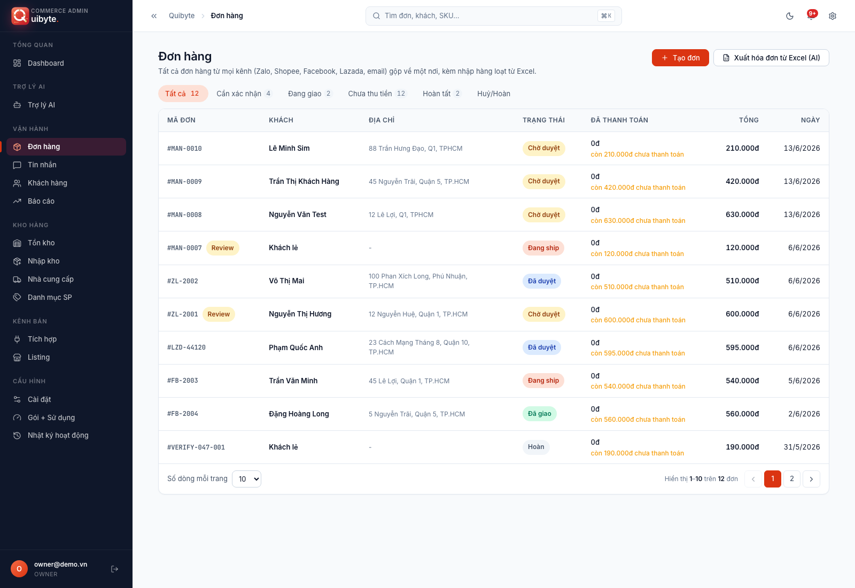Click 'còn 420.000đ chưa thanh toán' text
This screenshot has height=588, width=855.
coord(638,188)
